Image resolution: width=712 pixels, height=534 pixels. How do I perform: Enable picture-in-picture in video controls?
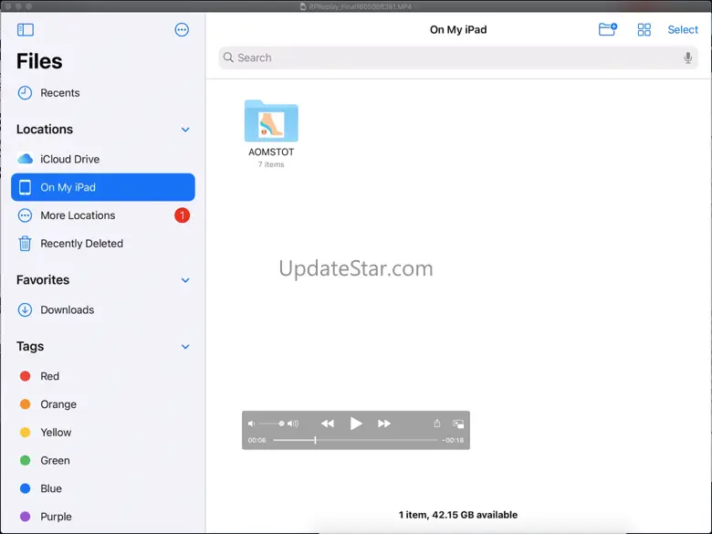pos(458,424)
